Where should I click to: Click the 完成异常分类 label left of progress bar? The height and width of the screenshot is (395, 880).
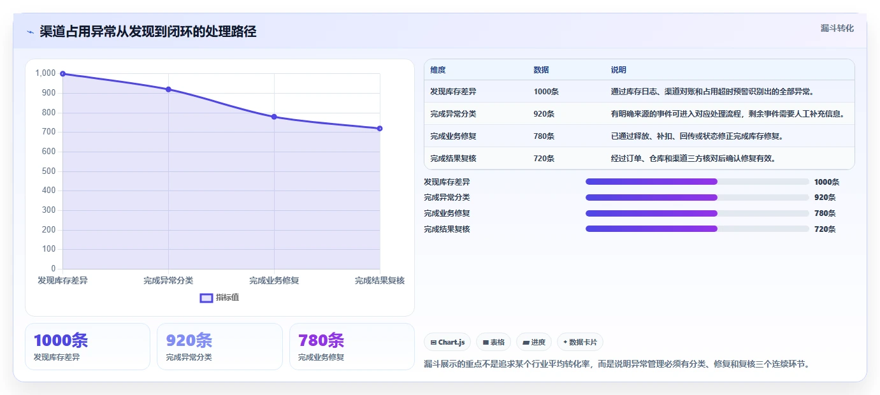[447, 197]
